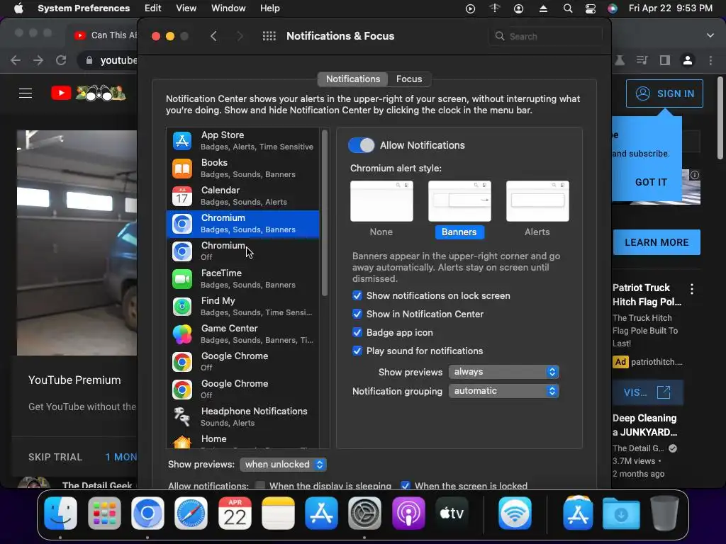
Task: Click the System Preferences search field
Action: [x=545, y=36]
